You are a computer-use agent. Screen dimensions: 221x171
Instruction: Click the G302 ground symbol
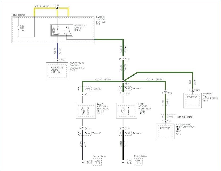(83, 163)
